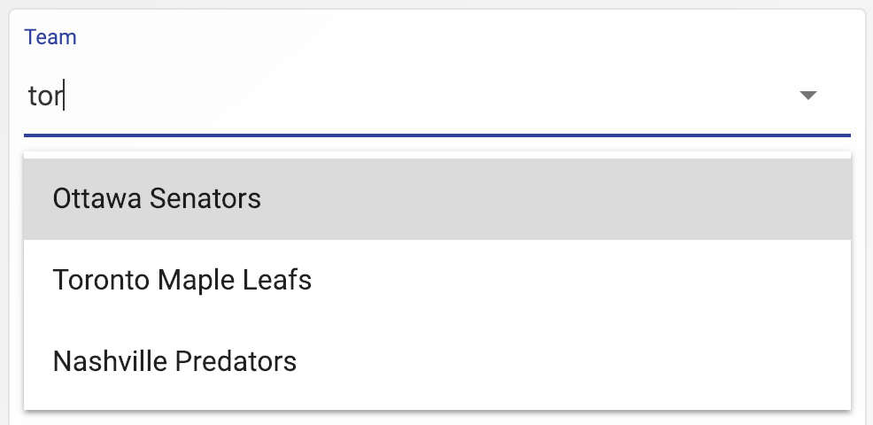Click the Team field label
Image resolution: width=873 pixels, height=425 pixels.
pos(50,37)
